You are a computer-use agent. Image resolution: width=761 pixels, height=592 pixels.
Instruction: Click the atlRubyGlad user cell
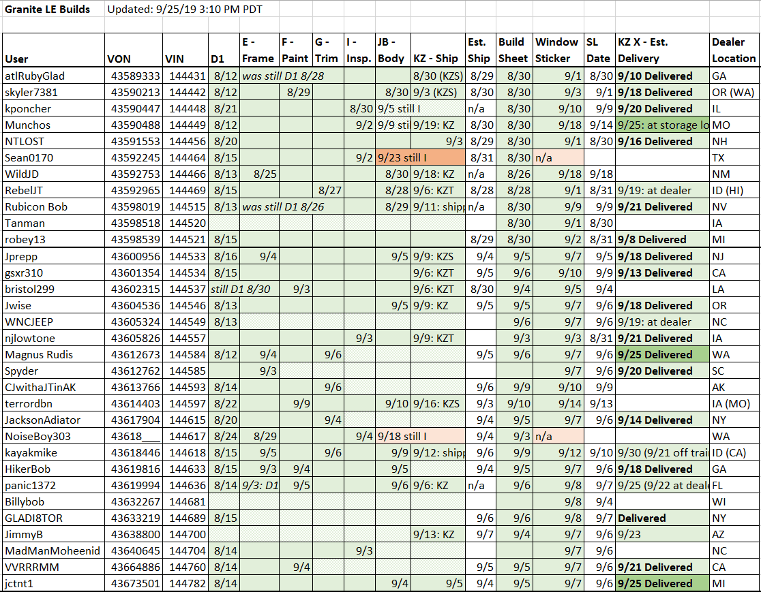point(53,76)
